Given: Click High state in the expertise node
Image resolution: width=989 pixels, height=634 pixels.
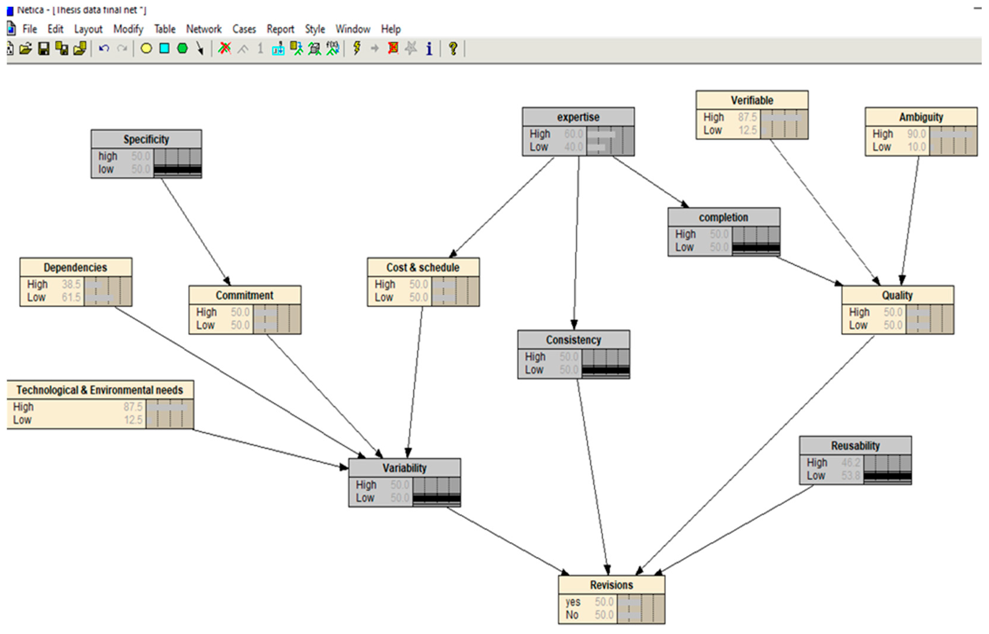Looking at the screenshot, I should click(540, 134).
